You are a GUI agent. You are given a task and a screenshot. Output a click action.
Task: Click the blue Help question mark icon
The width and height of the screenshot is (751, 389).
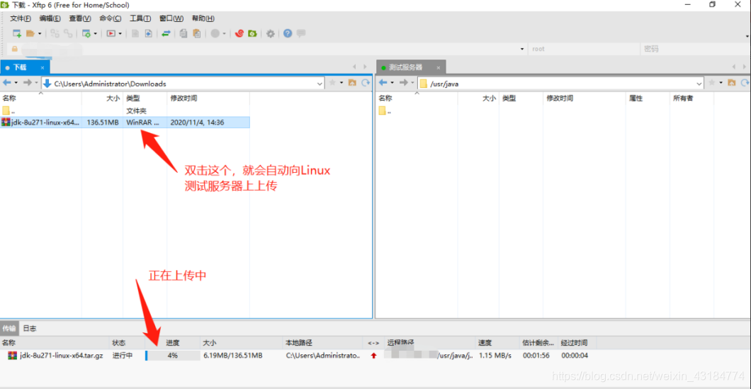288,33
